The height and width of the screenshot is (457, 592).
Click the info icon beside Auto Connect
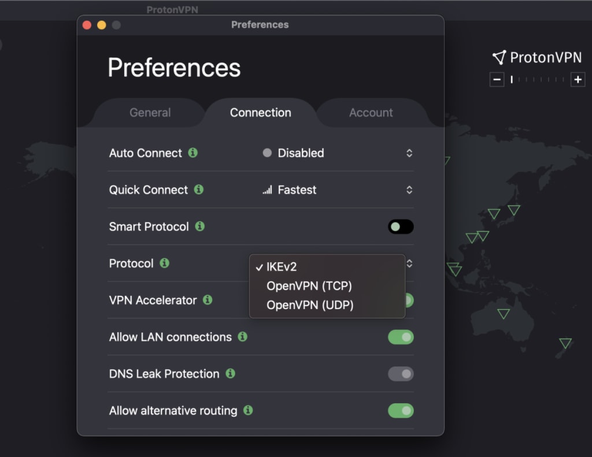tap(193, 153)
